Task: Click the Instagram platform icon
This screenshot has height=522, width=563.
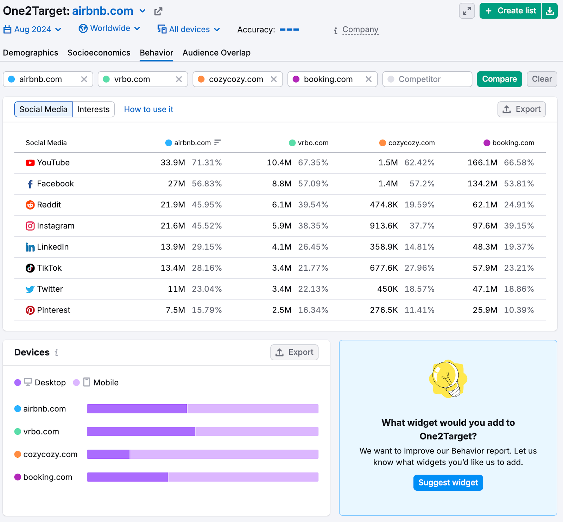Action: 30,226
